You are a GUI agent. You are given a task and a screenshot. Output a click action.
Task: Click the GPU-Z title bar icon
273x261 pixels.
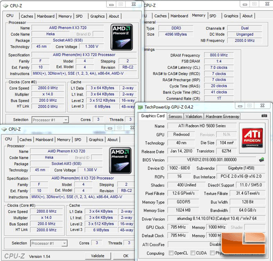coord(140,107)
